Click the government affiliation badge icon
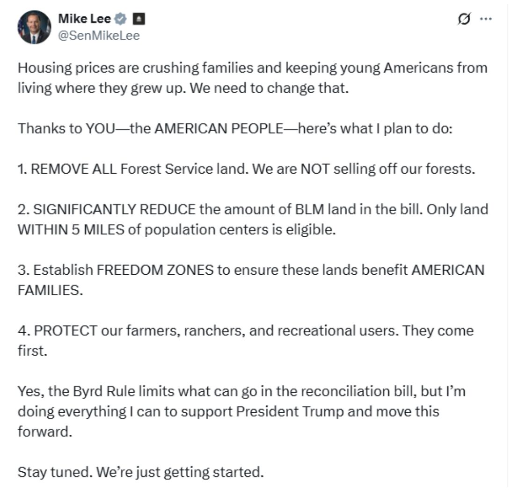Viewport: 511px width, 497px height. 139,19
